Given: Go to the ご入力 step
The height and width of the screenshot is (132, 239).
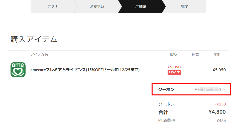Looking at the screenshot, I should pos(53,7).
